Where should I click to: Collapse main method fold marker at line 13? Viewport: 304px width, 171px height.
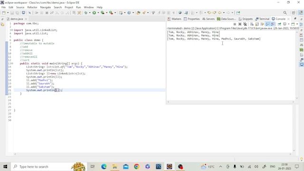[12, 63]
